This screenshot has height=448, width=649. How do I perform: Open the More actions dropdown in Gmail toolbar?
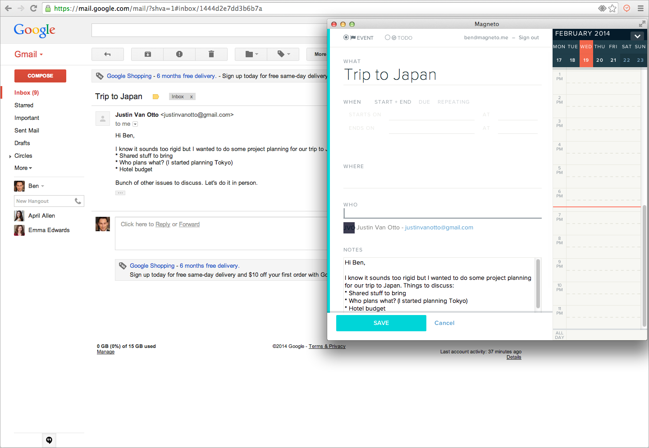click(x=317, y=54)
